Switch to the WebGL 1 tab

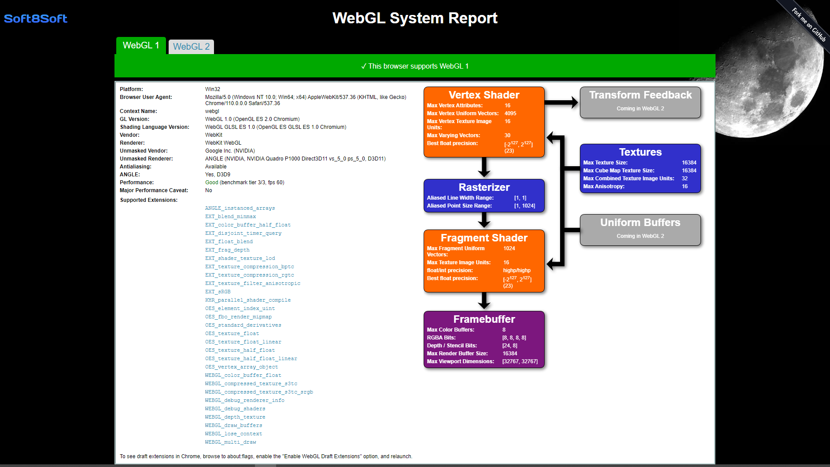pyautogui.click(x=141, y=45)
